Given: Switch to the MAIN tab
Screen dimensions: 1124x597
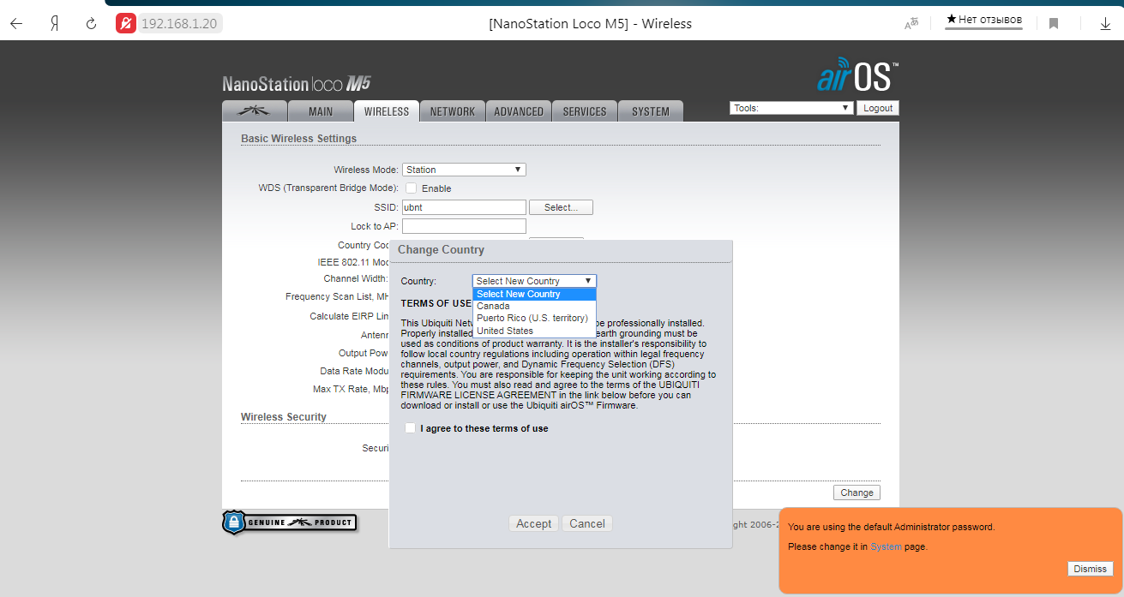Looking at the screenshot, I should (x=321, y=111).
